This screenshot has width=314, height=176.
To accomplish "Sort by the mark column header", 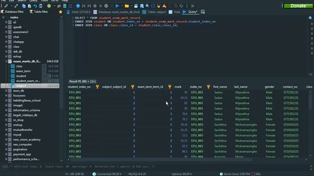I will pyautogui.click(x=178, y=87).
